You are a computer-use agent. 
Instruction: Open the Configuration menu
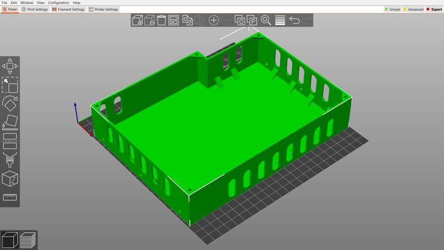point(58,3)
